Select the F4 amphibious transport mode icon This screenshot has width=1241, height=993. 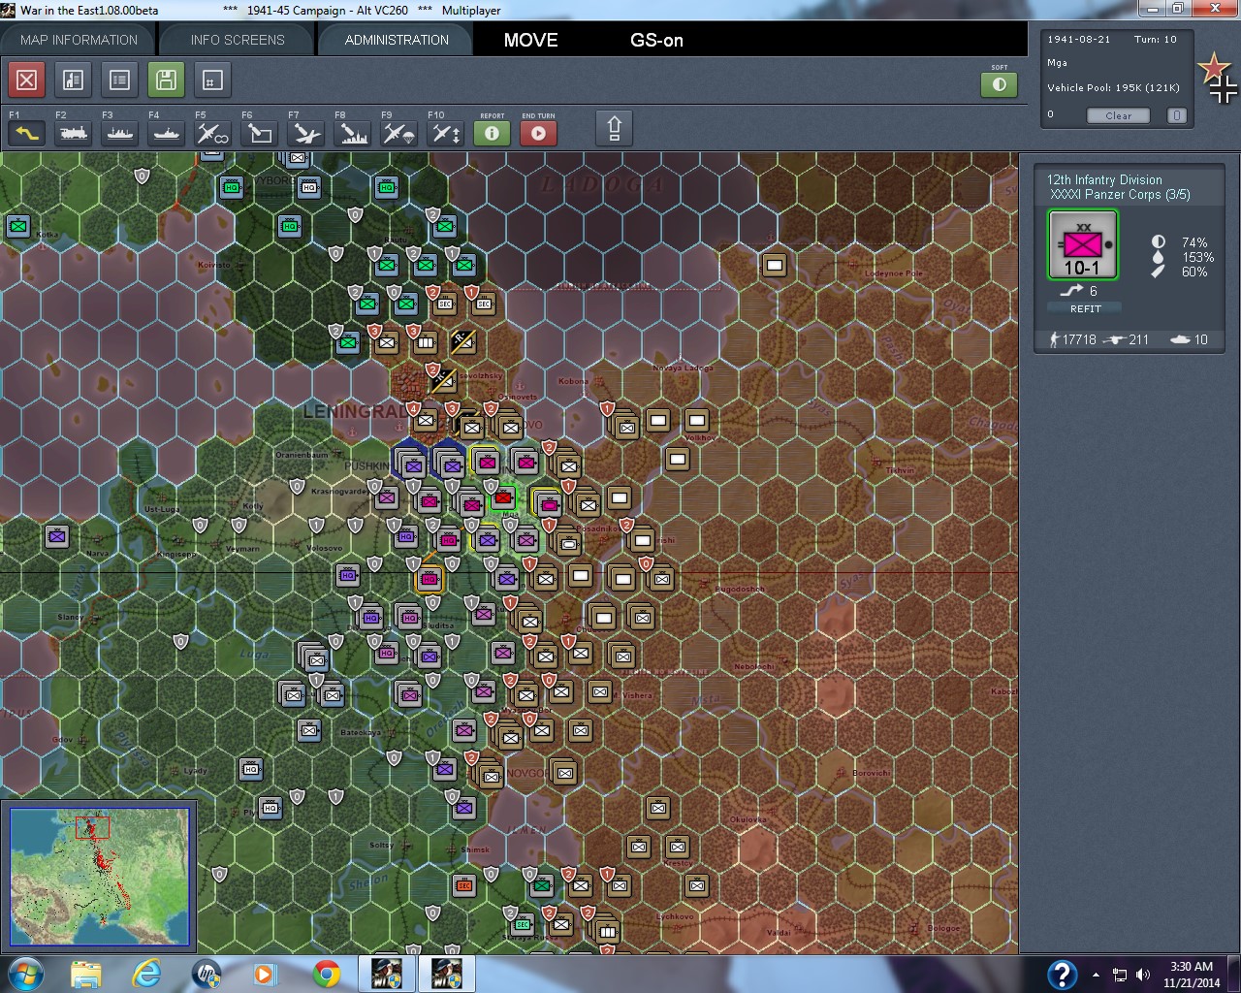(166, 133)
